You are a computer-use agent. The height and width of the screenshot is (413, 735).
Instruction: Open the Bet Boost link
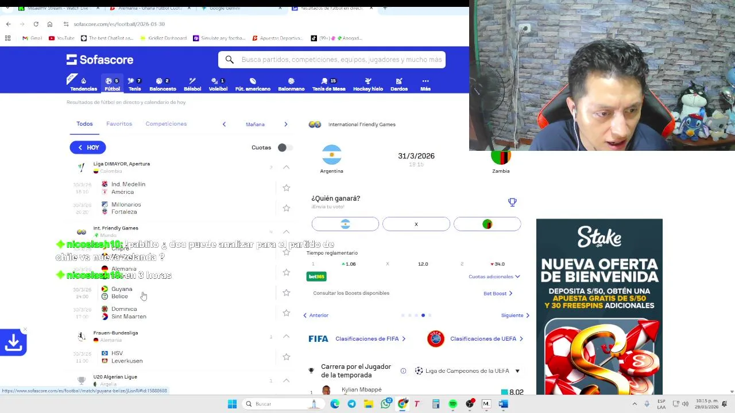(498, 293)
